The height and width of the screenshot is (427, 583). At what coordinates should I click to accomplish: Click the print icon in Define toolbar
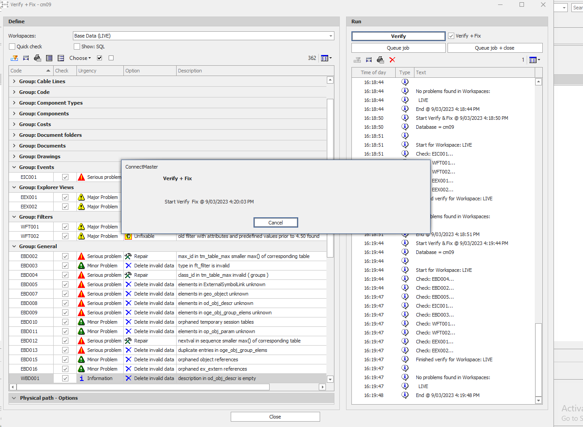[x=38, y=58]
